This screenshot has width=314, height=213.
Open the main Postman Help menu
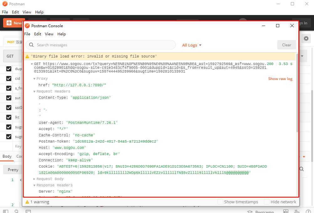[x=39, y=12]
